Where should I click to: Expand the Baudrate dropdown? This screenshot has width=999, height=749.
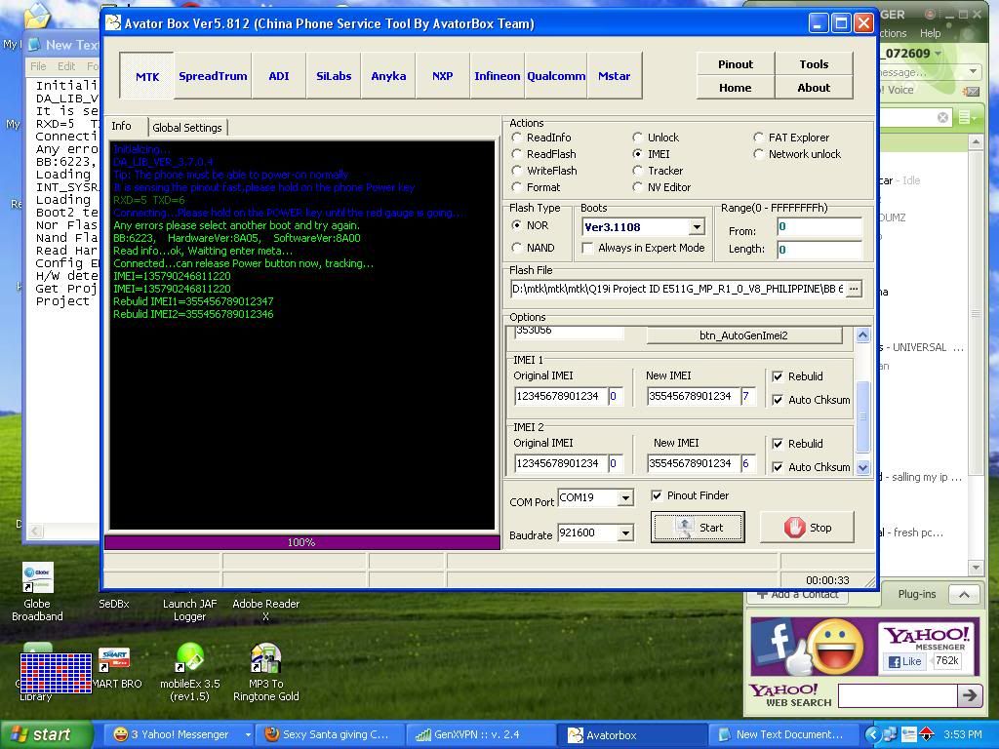624,533
